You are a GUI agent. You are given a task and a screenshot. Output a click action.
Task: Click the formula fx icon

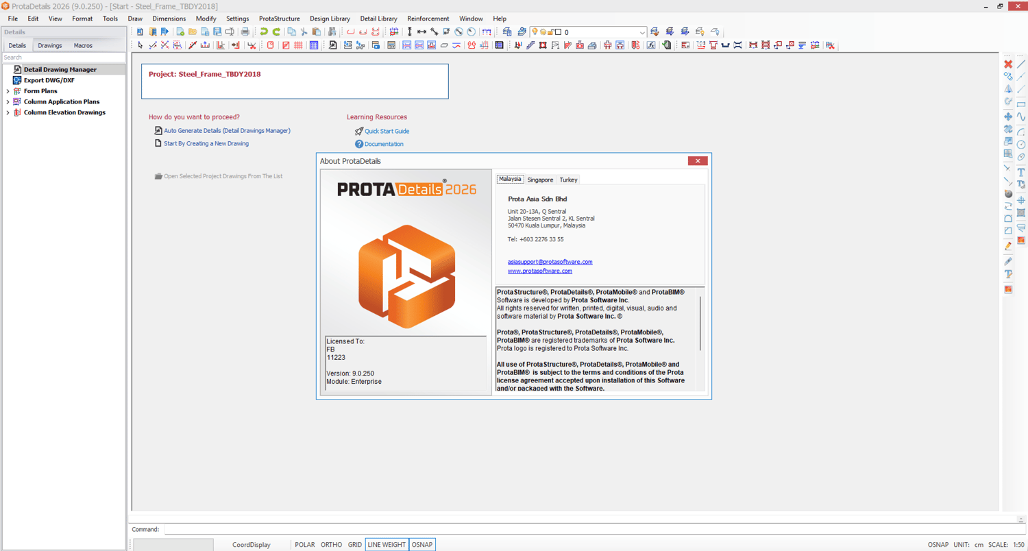click(x=651, y=45)
